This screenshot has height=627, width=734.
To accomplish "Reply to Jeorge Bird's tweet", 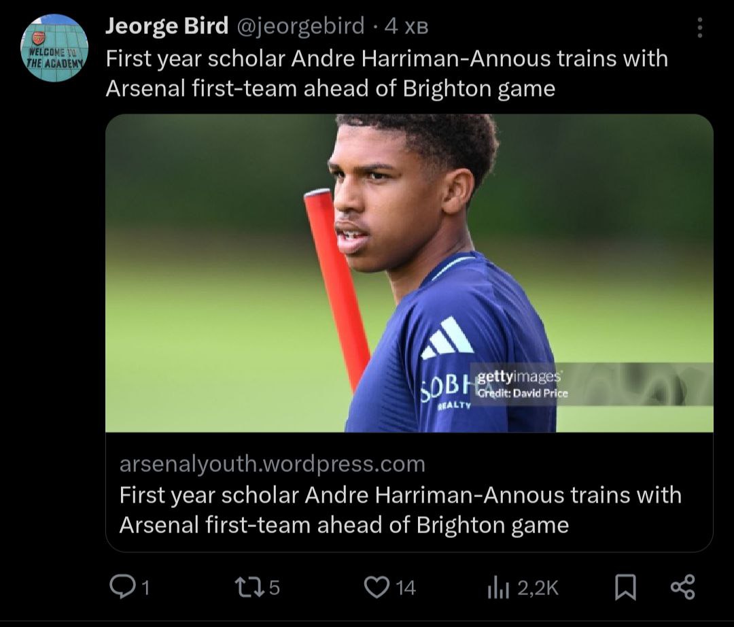I will [x=122, y=587].
